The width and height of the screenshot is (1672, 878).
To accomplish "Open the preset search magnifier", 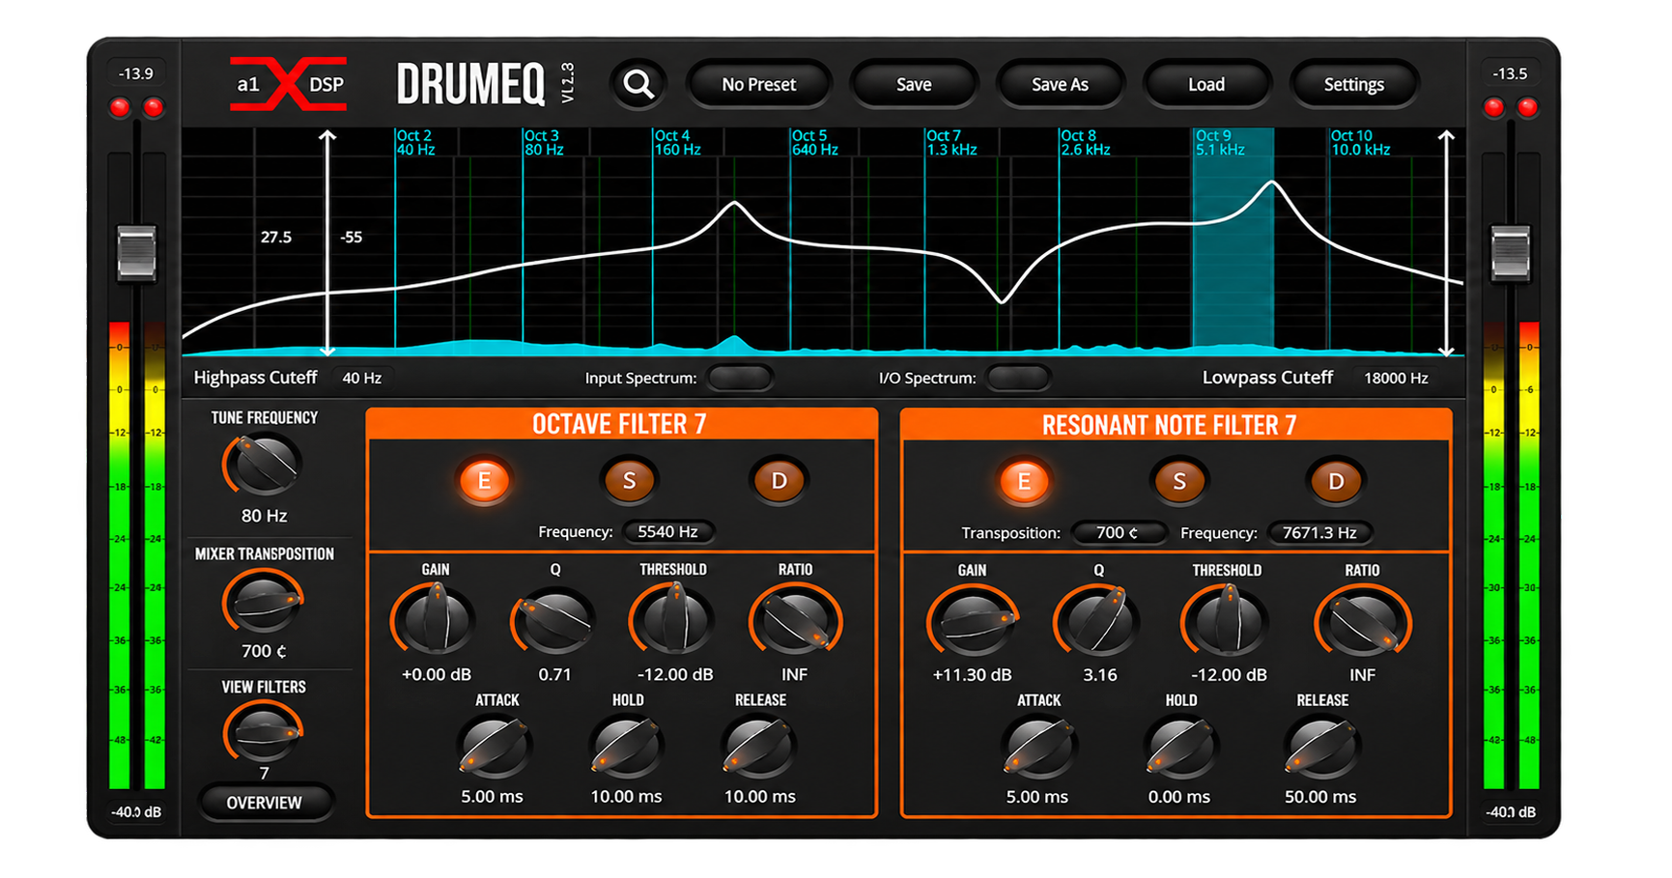I will [638, 85].
